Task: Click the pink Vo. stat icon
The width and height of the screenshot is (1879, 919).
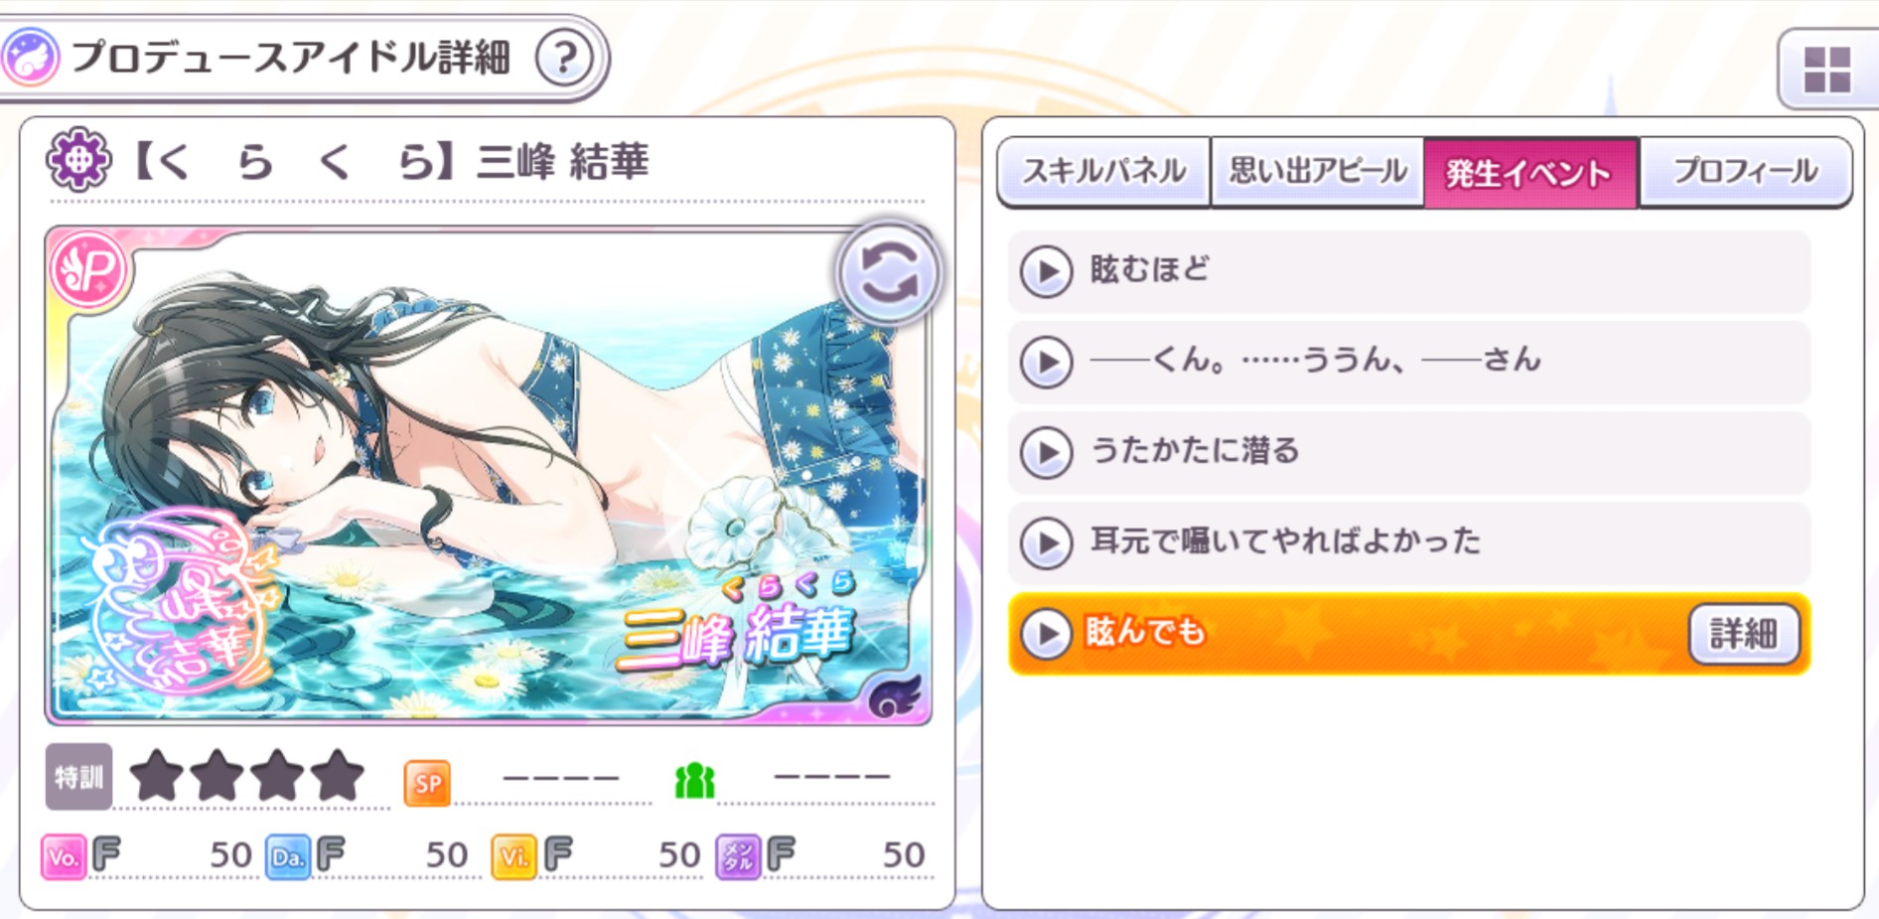Action: (x=64, y=856)
